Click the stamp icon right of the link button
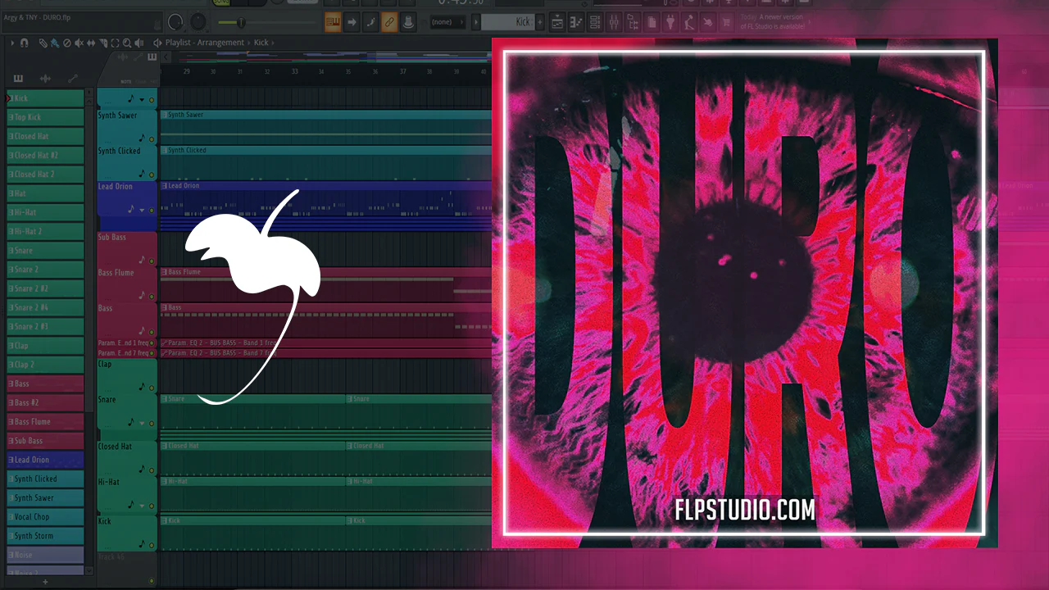The image size is (1049, 590). [x=408, y=22]
